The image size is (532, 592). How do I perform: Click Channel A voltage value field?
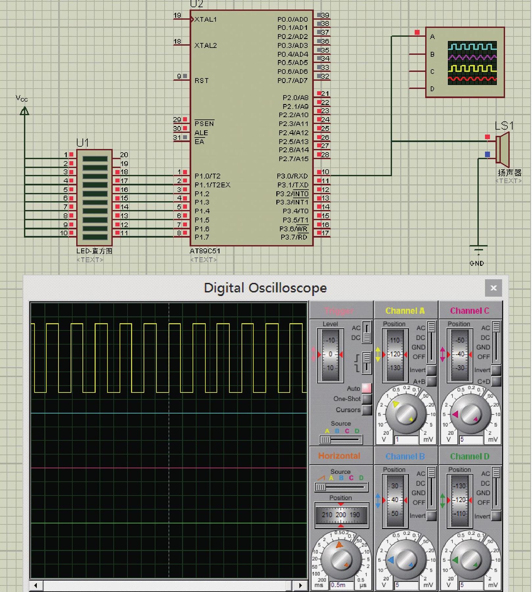click(406, 439)
